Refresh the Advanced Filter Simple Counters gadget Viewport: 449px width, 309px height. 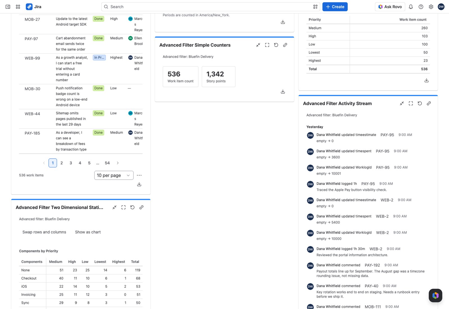[276, 45]
